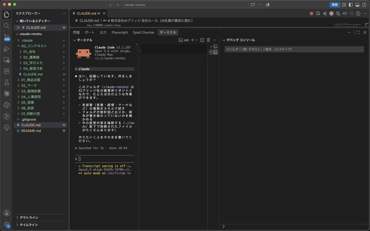370x231 pixels.
Task: Open the tree-shaped icon in activity bar
Action: coord(6,128)
